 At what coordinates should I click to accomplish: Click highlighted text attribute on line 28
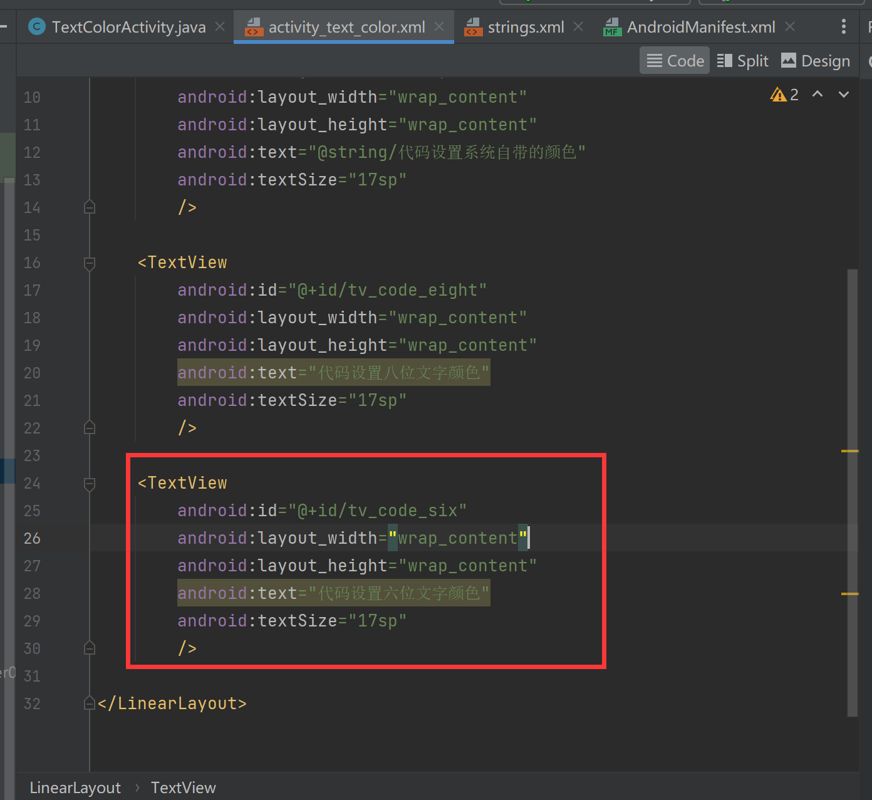333,593
